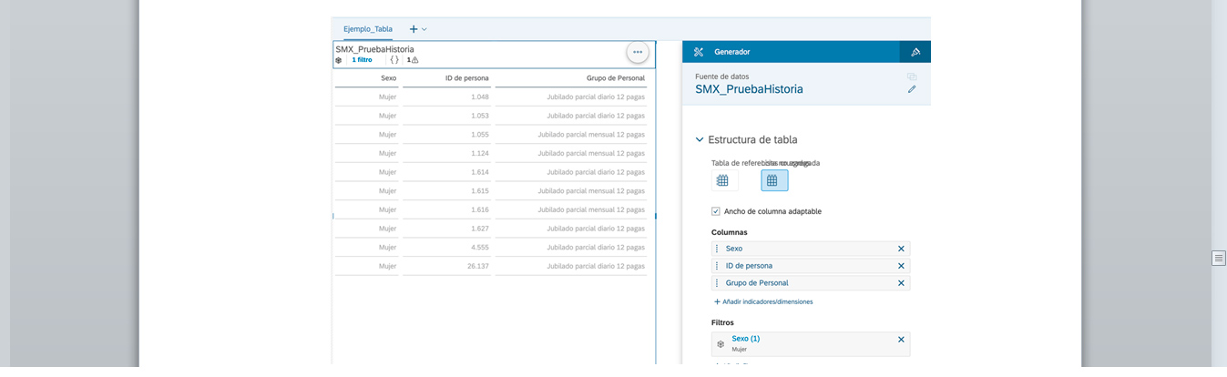Open the Sexo (1) filter link
This screenshot has width=1227, height=377.
pos(745,339)
